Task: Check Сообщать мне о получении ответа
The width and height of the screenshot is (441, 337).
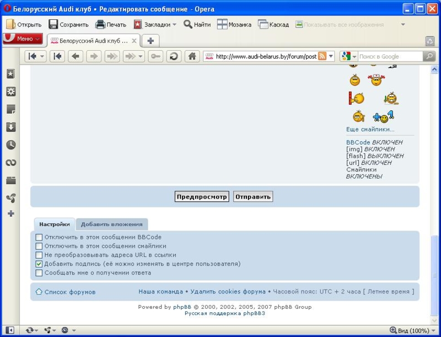Action: tap(39, 273)
